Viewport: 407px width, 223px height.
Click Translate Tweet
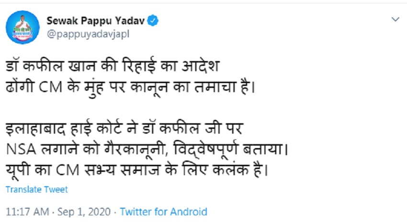37,190
